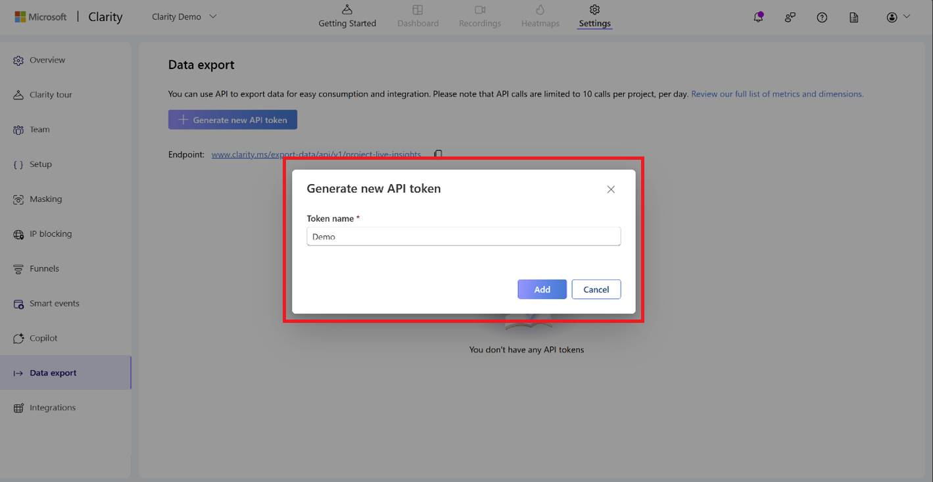Viewport: 933px width, 482px height.
Task: Open the documentation page icon
Action: point(854,18)
